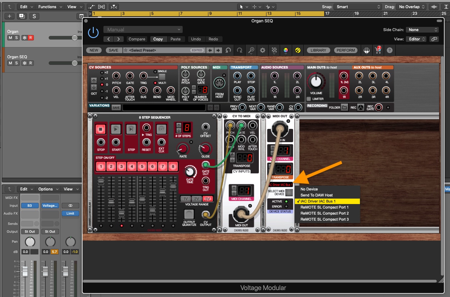The width and height of the screenshot is (450, 297).
Task: Toggle step 8 on/off button
Action: coord(173,166)
